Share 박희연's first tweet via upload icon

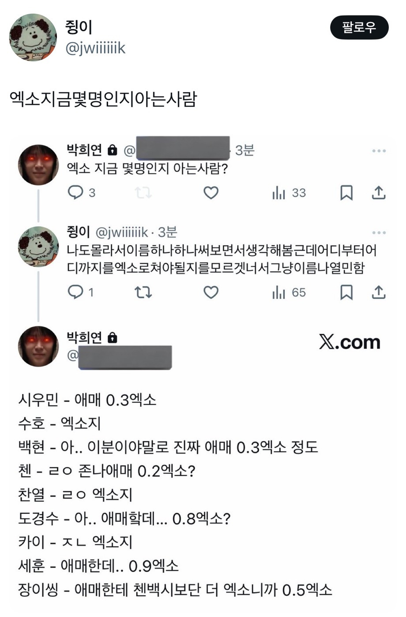[379, 193]
